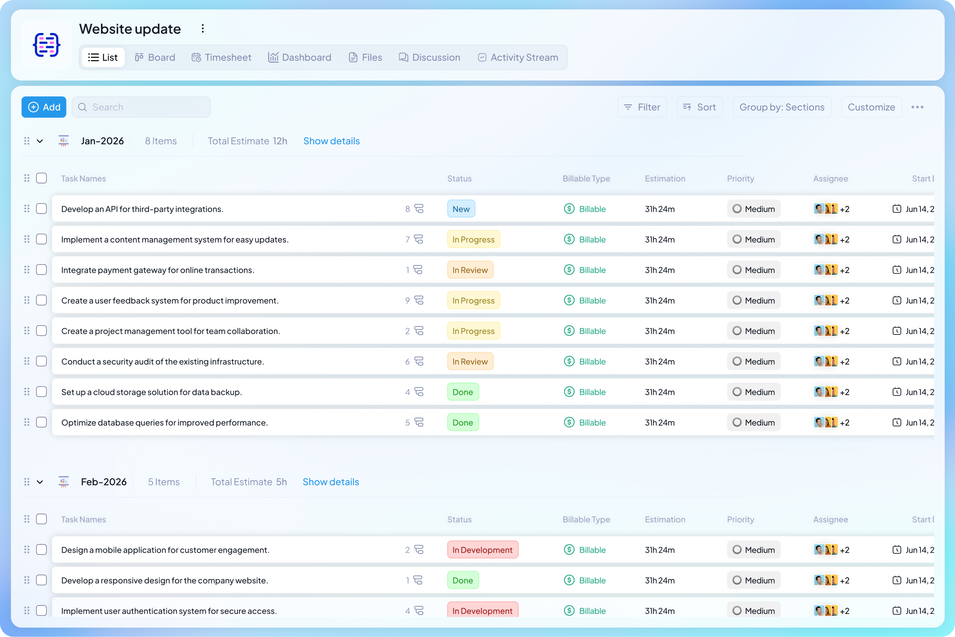Click the kebab menu icon beside Website update title
The height and width of the screenshot is (637, 955).
pos(203,28)
